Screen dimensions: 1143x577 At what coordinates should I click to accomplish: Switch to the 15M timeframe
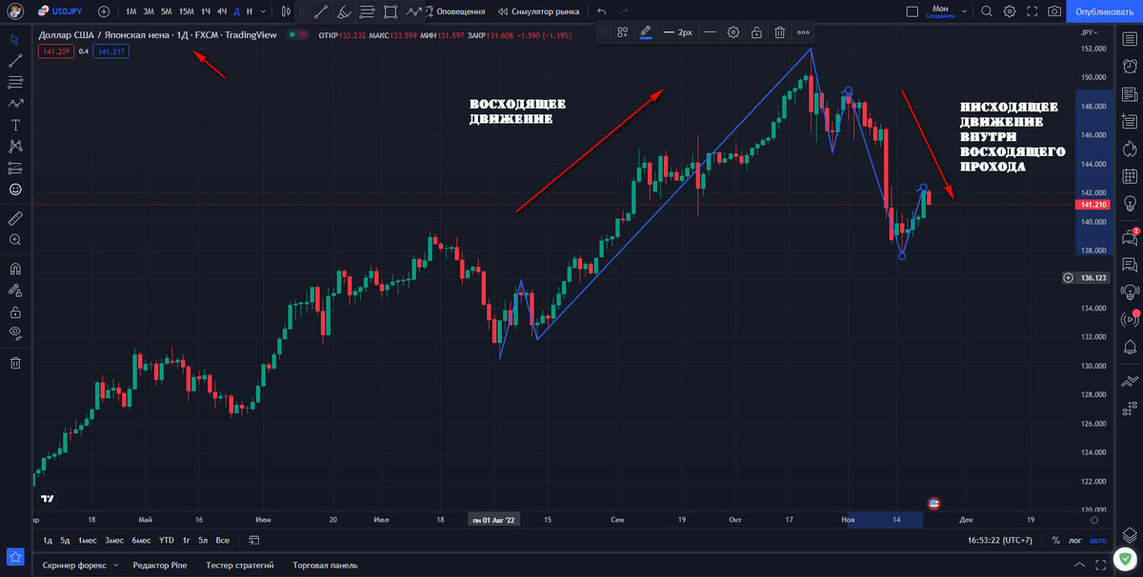(187, 11)
